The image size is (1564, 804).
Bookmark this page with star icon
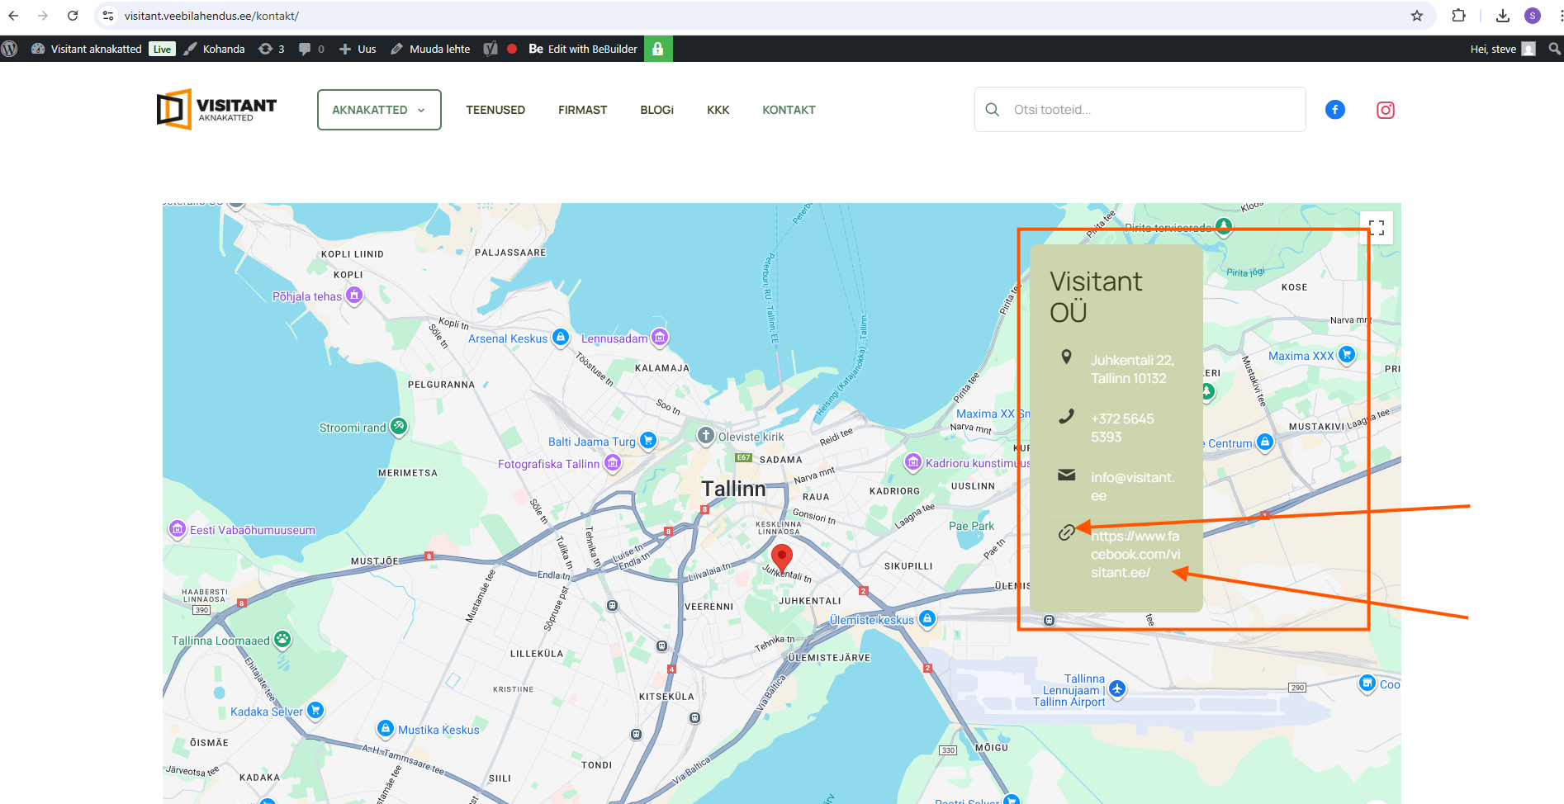pyautogui.click(x=1416, y=16)
